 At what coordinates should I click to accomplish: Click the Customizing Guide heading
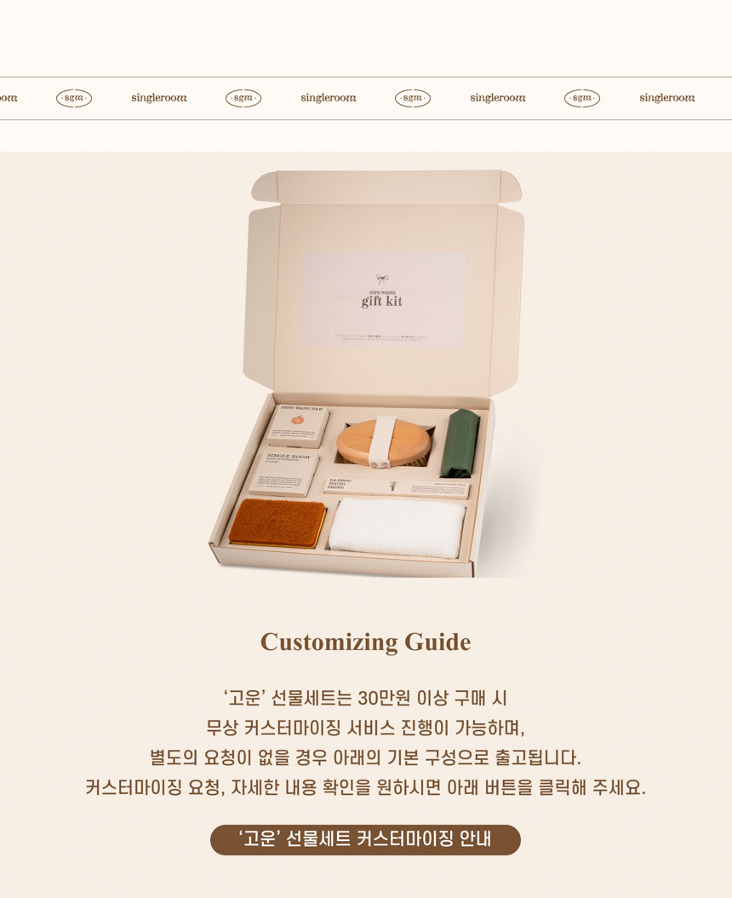point(366,642)
